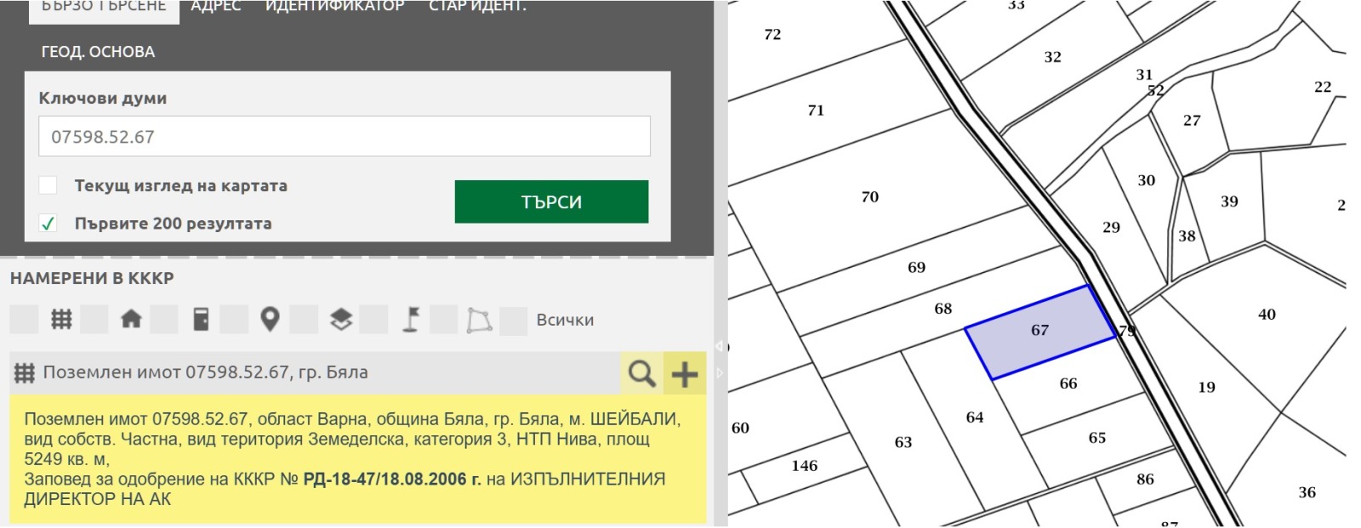Click parcel 72 on the map
1361x528 pixels.
point(772,35)
